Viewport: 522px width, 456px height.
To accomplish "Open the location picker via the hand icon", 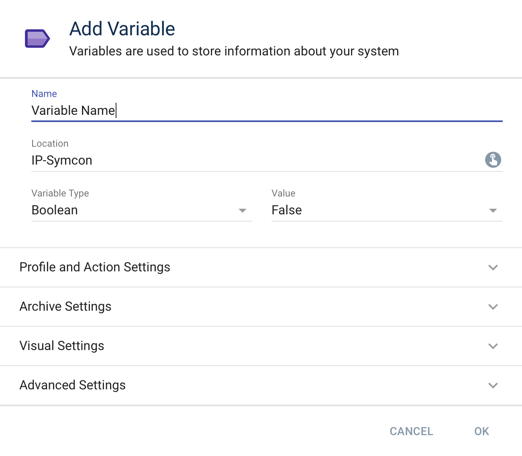I will click(493, 160).
